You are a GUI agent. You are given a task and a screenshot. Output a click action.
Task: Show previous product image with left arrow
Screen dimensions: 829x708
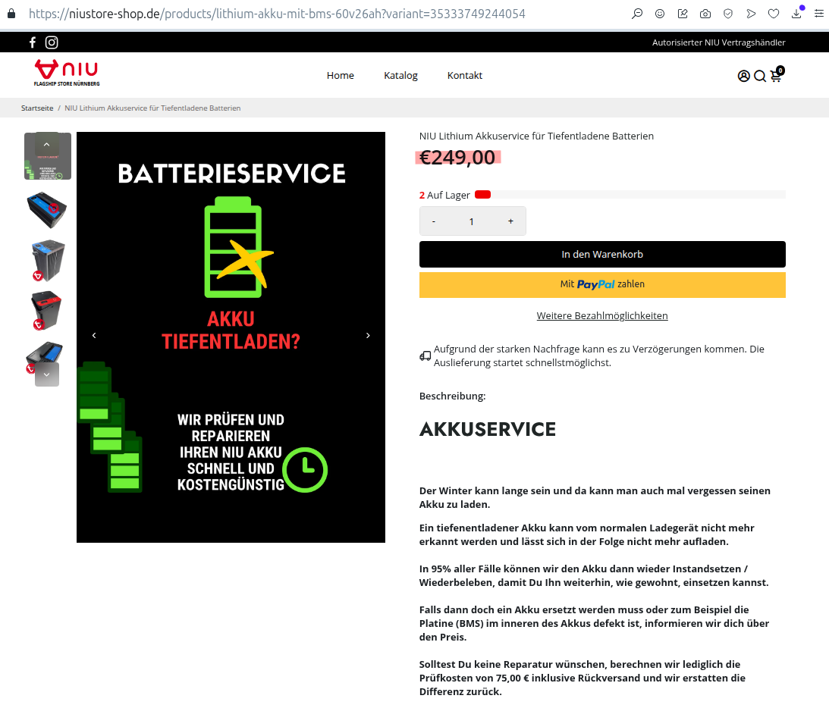[94, 335]
